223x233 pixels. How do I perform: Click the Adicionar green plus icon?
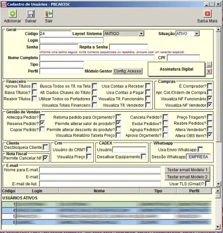[x=13, y=14]
